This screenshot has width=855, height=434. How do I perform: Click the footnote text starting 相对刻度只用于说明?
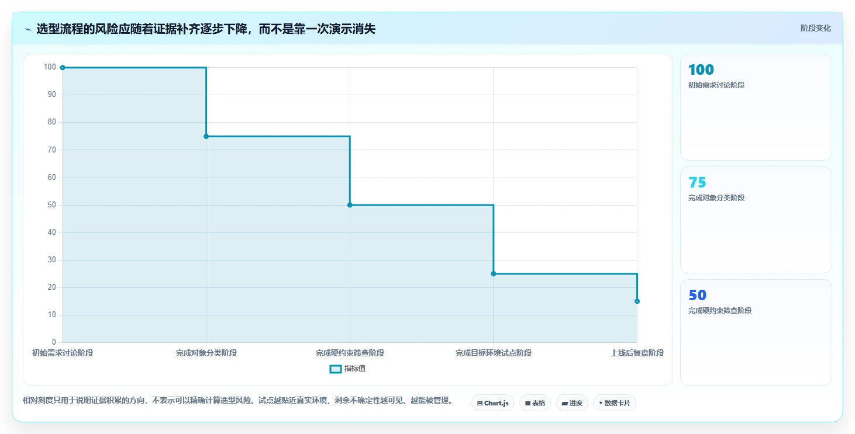[x=237, y=401]
